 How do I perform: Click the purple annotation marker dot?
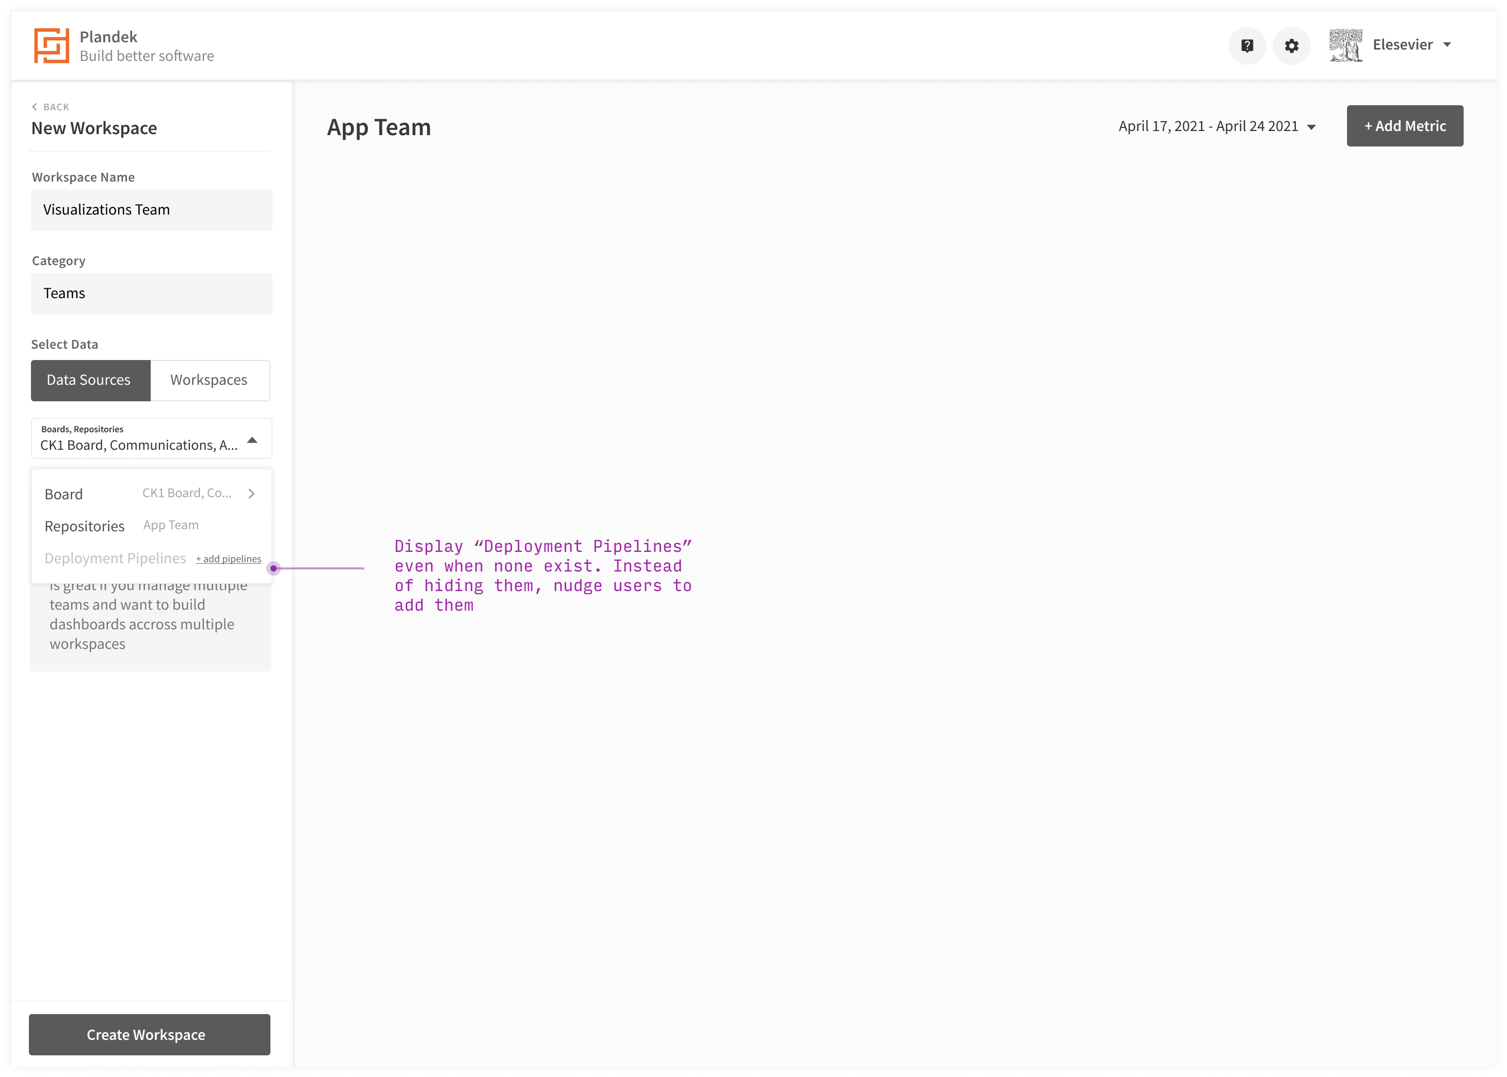(274, 568)
